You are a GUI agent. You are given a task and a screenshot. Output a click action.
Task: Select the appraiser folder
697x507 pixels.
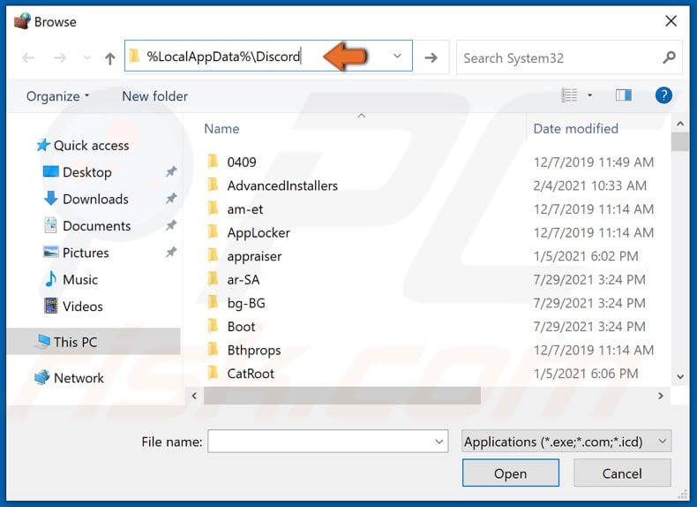pos(254,256)
